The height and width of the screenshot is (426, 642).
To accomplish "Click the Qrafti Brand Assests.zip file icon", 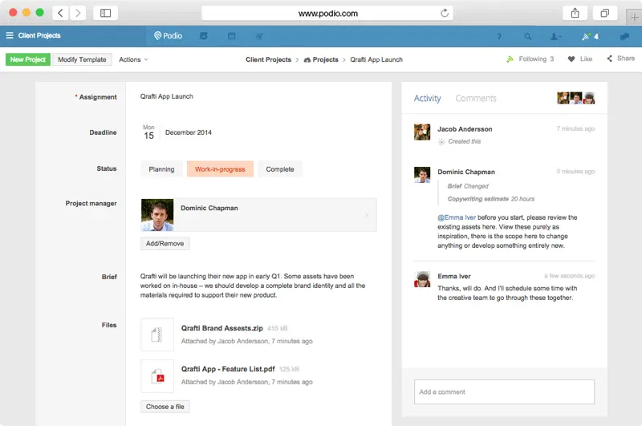I will pyautogui.click(x=157, y=335).
